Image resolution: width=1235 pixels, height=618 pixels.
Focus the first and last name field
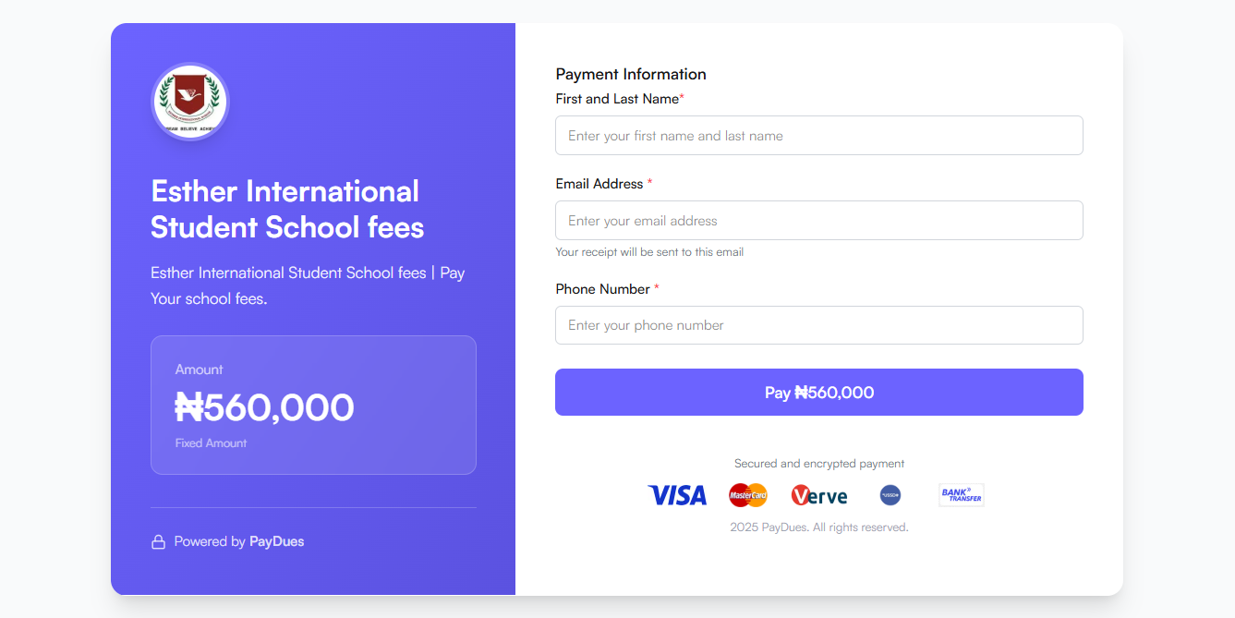pos(818,136)
